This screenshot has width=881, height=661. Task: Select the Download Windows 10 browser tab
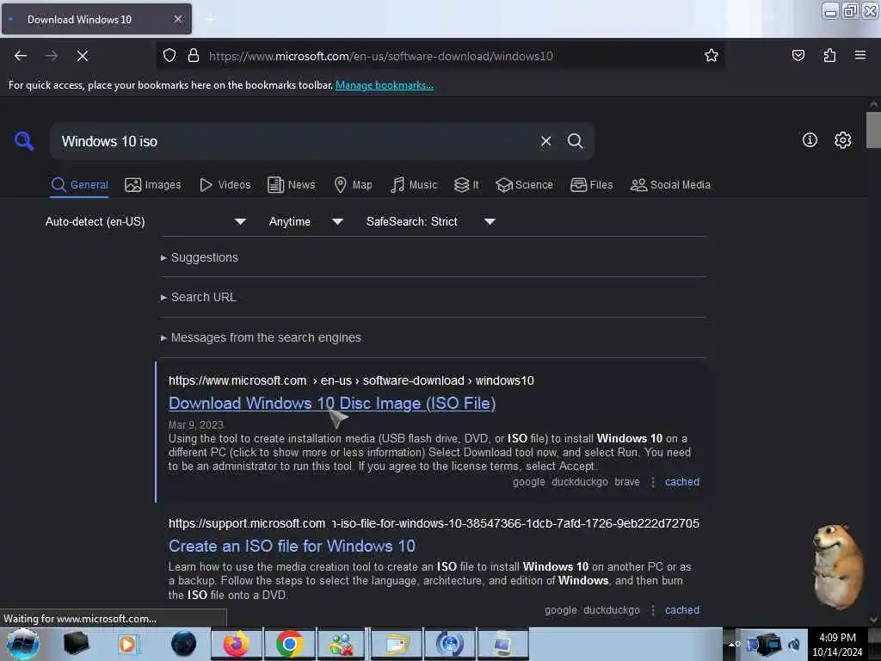tap(96, 19)
